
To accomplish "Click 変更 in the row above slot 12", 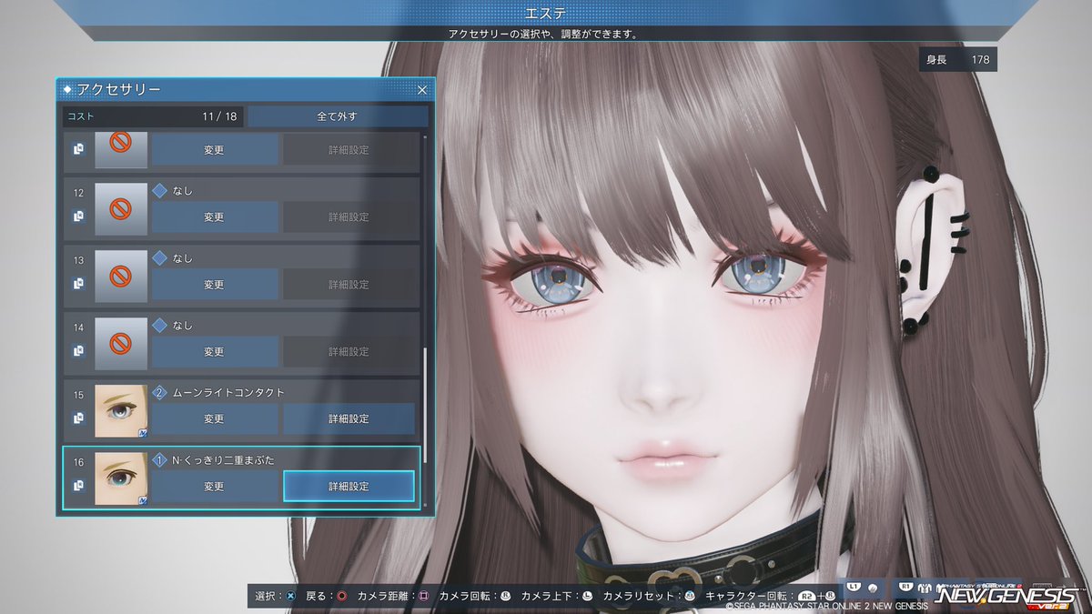I will coord(215,150).
